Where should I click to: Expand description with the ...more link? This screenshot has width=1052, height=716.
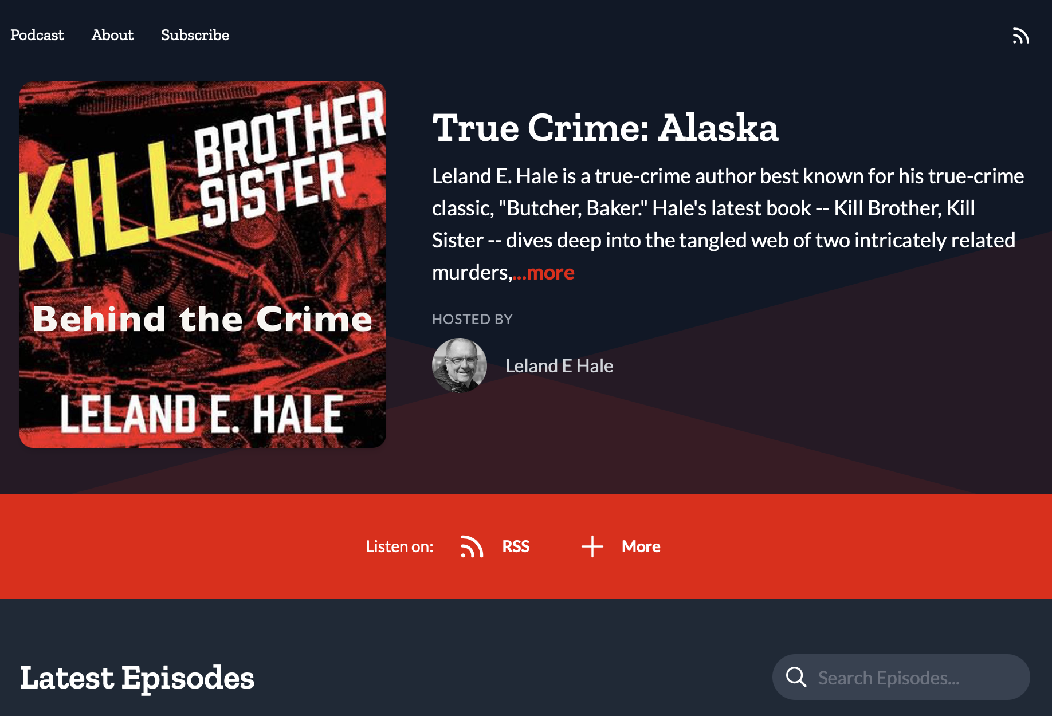[544, 273]
